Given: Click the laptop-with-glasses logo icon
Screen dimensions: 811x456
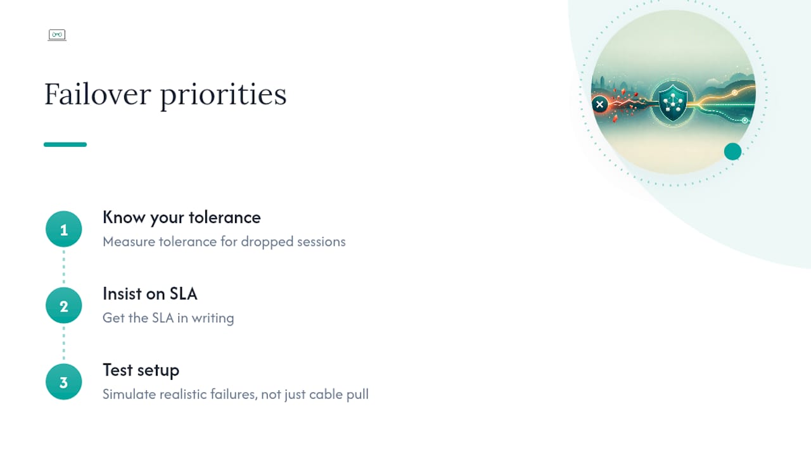Looking at the screenshot, I should pos(57,35).
